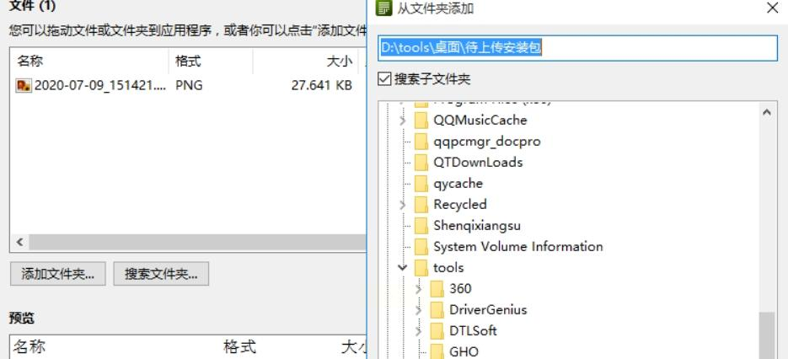Click the folder path input field
This screenshot has height=359, width=788.
click(x=577, y=48)
